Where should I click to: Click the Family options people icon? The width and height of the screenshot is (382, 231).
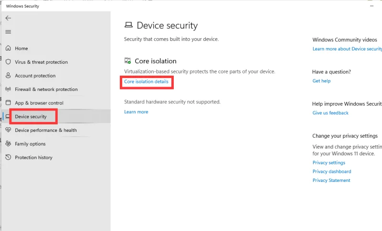pos(8,143)
